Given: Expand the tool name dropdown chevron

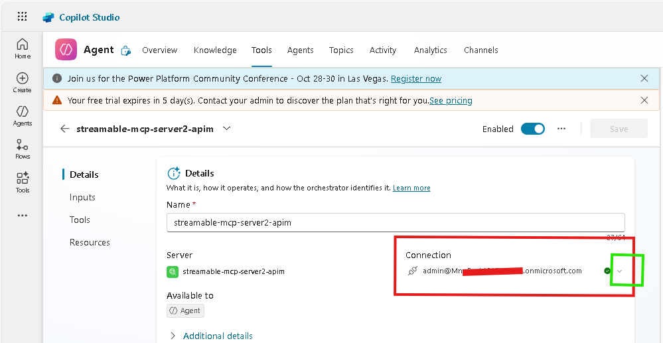Looking at the screenshot, I should pos(226,128).
